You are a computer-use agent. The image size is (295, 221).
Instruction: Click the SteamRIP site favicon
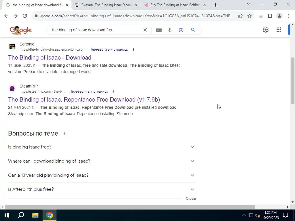tap(12, 89)
